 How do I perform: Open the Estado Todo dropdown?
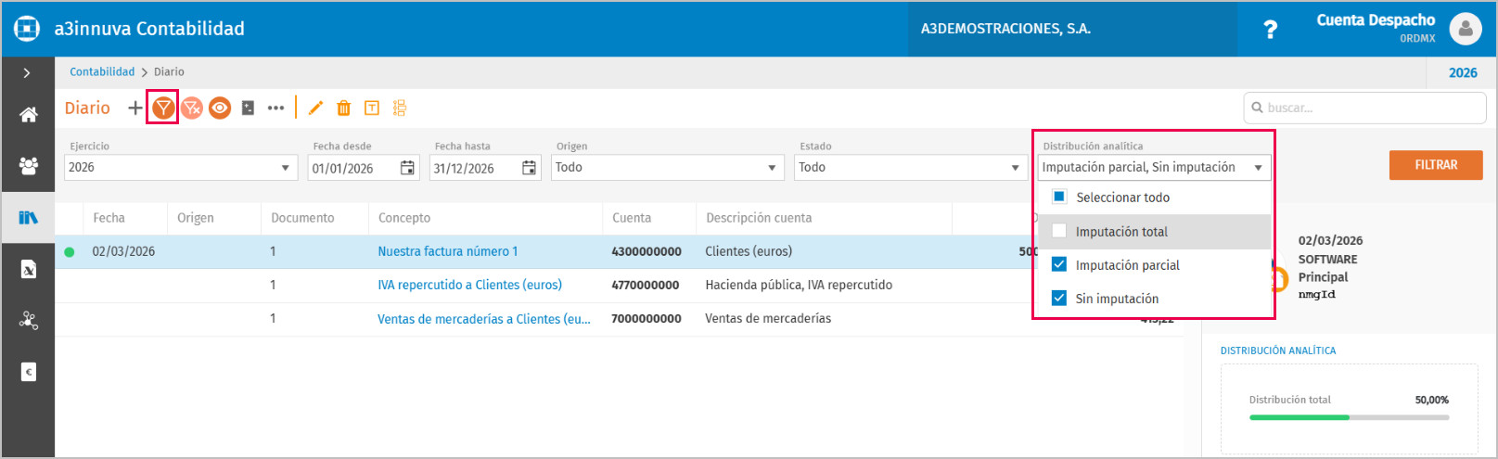coord(910,168)
